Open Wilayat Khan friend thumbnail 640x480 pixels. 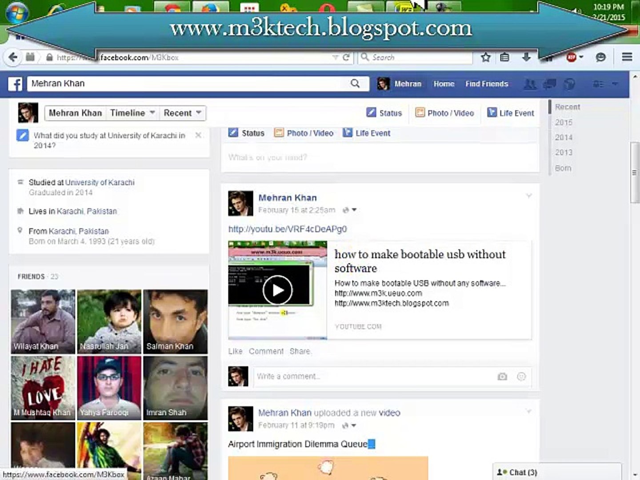coord(43,322)
